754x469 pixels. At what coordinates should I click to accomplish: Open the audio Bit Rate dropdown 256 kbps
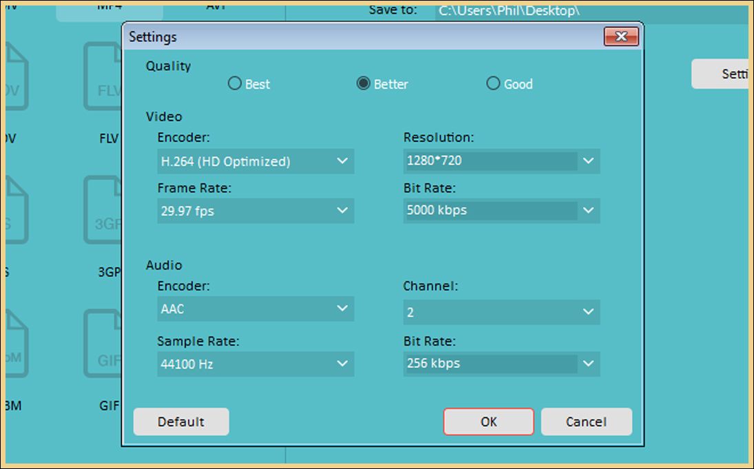(501, 364)
